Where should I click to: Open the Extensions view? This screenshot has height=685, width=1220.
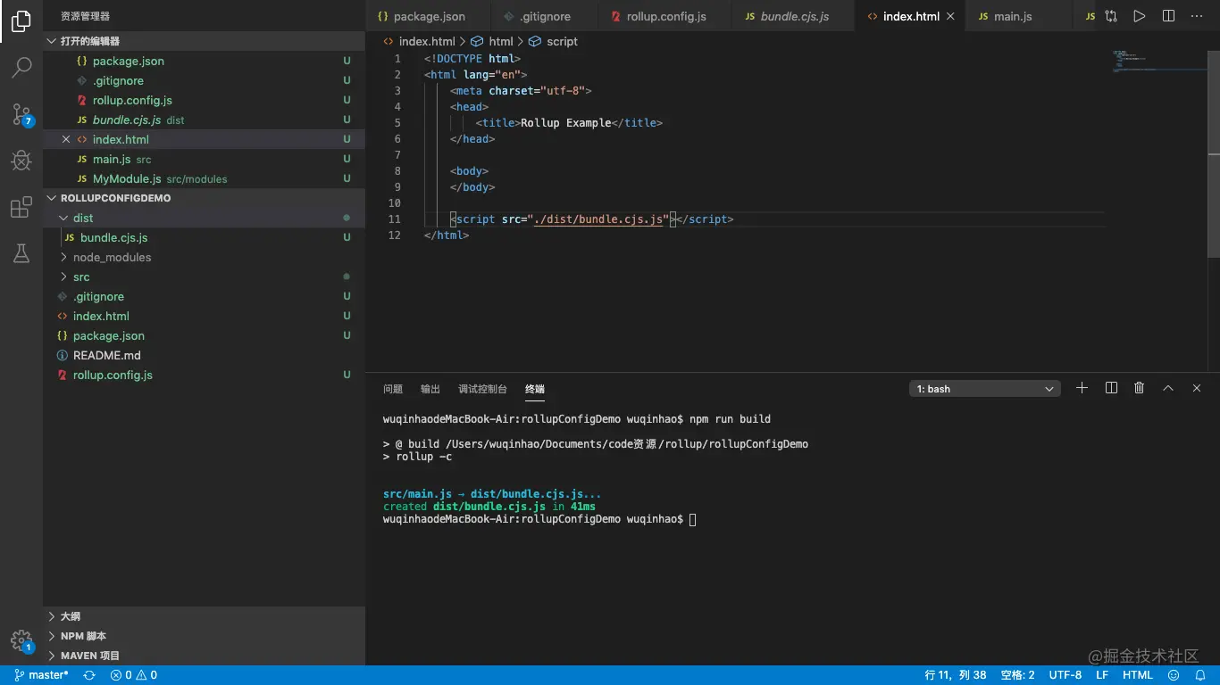pos(21,208)
